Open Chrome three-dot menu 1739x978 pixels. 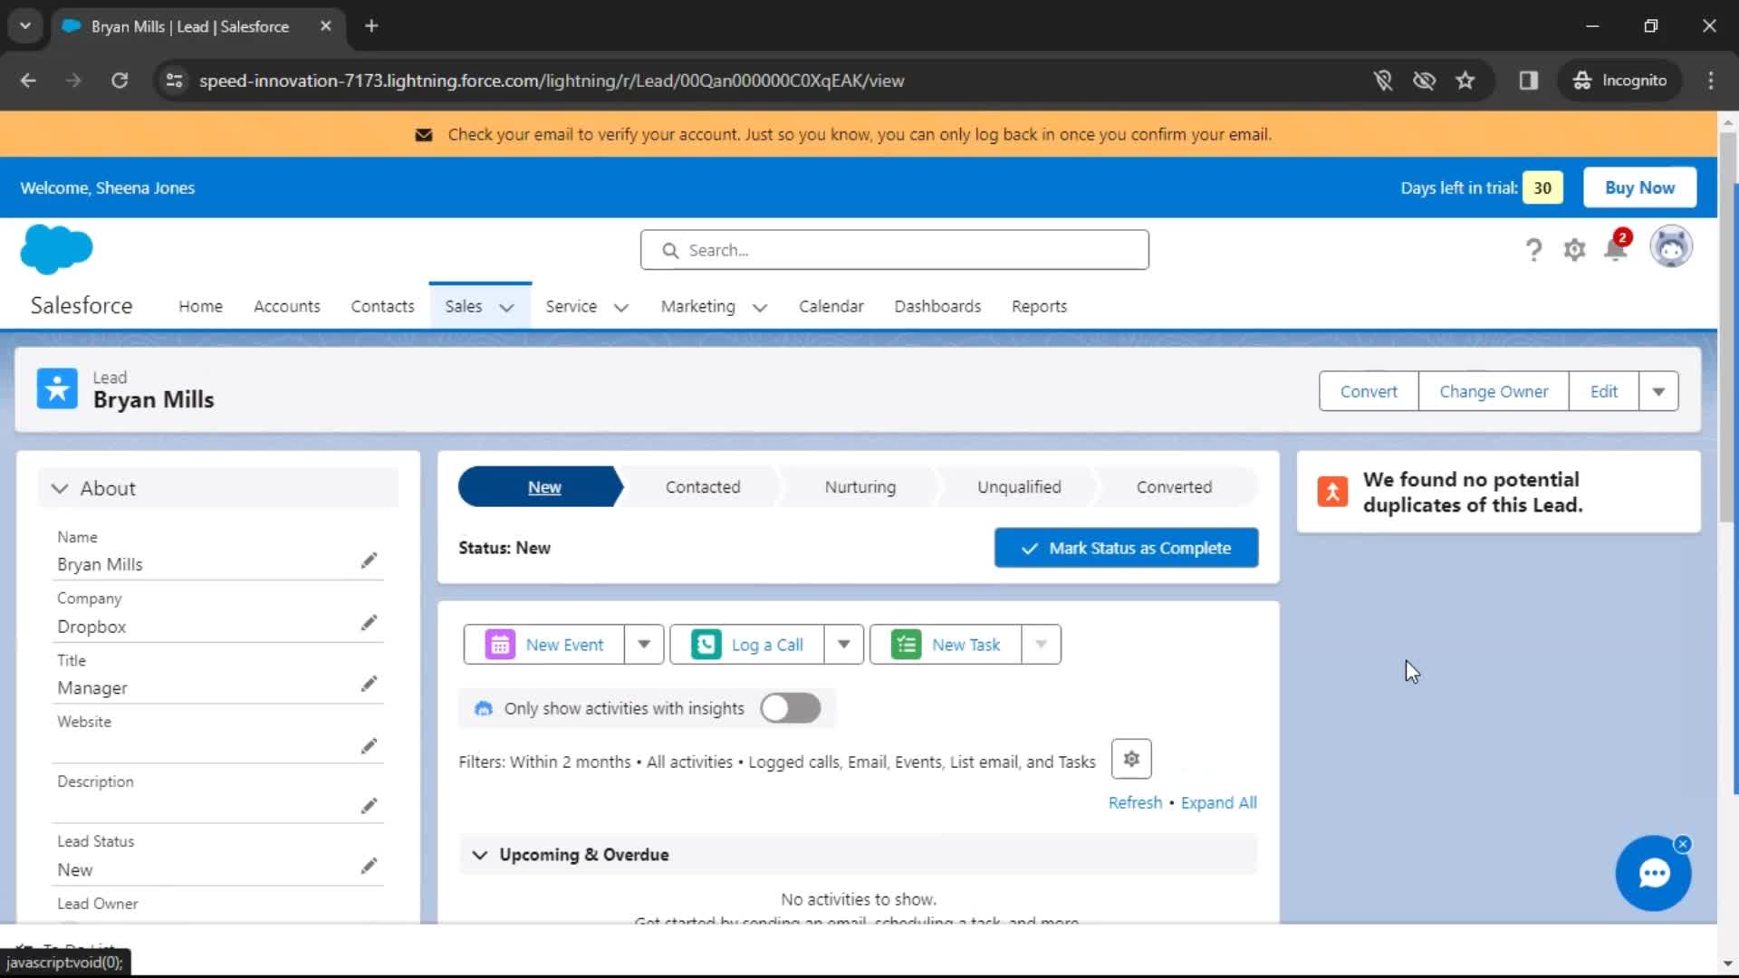[x=1711, y=81]
